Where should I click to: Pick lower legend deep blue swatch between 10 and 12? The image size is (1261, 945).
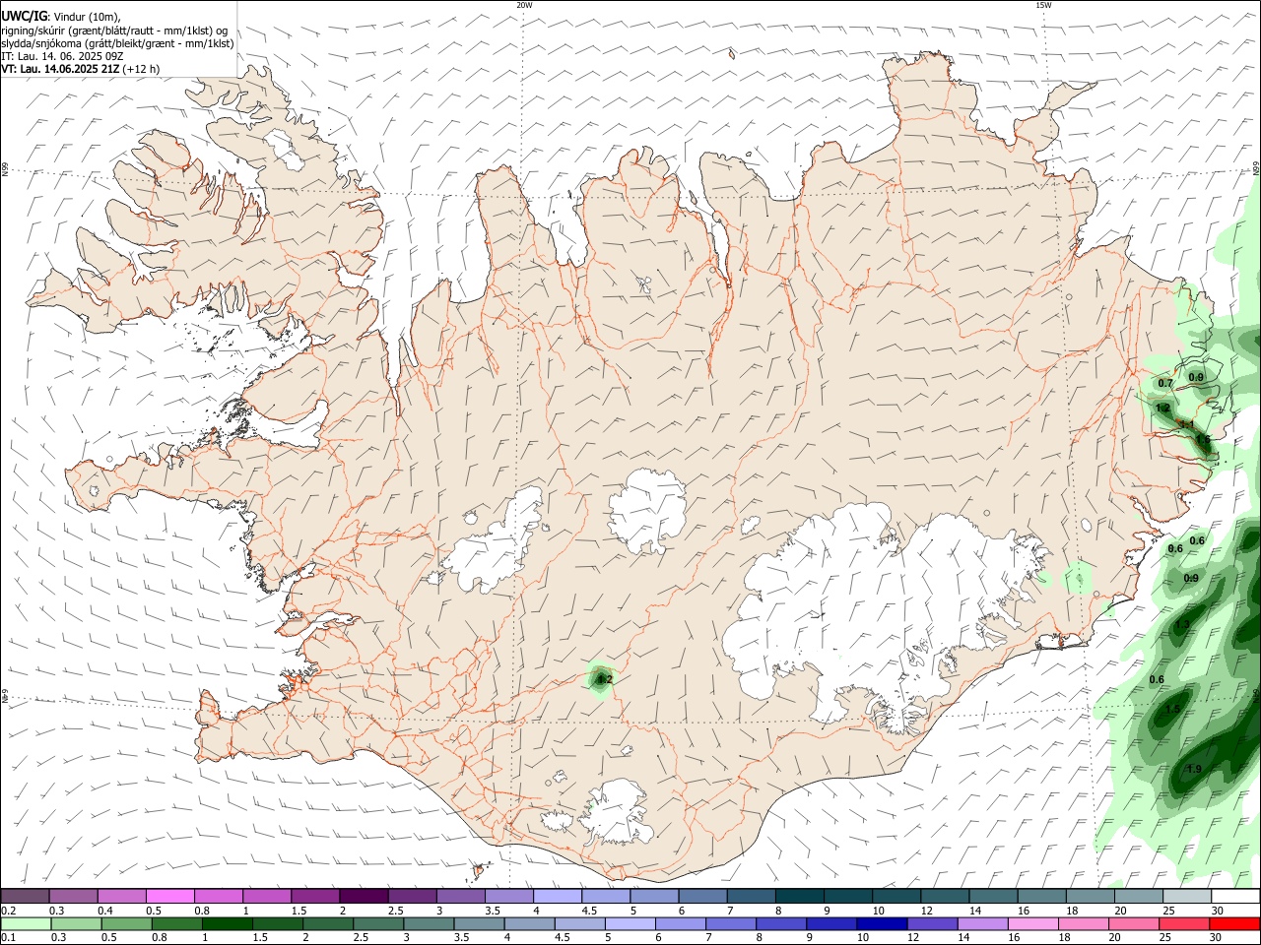pyautogui.click(x=882, y=923)
